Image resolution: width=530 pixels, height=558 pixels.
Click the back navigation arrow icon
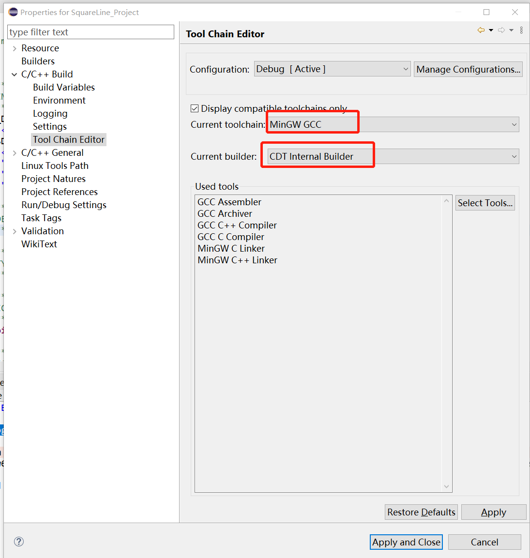pos(481,30)
